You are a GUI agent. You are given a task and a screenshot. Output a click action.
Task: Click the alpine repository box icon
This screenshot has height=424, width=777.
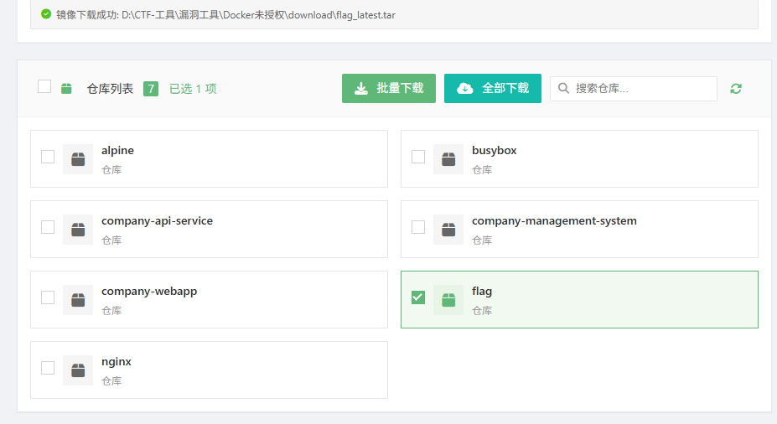(x=78, y=158)
